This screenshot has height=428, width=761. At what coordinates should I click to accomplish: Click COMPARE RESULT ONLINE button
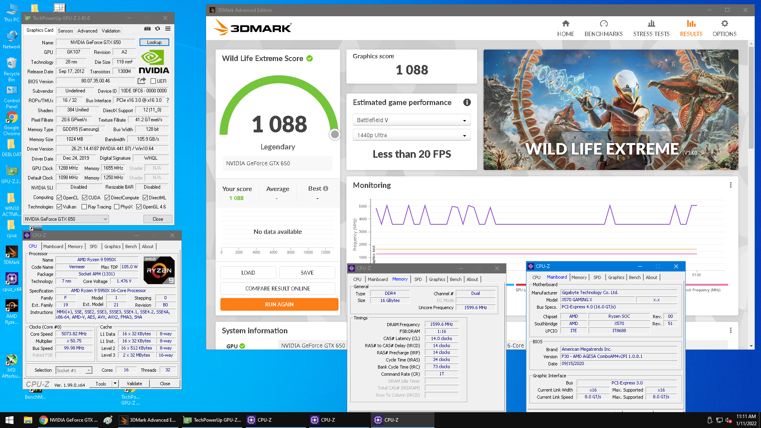click(x=277, y=289)
